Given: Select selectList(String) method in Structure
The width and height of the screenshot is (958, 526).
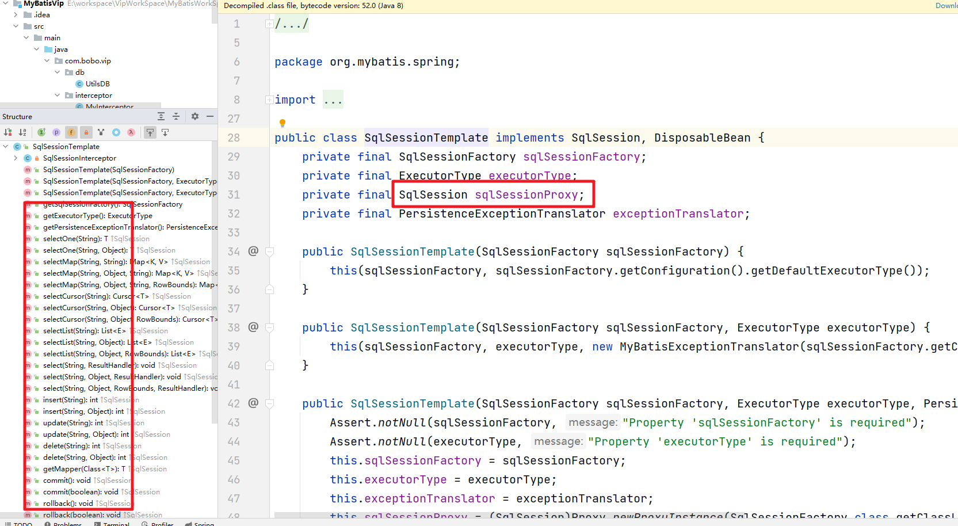Looking at the screenshot, I should click(84, 331).
